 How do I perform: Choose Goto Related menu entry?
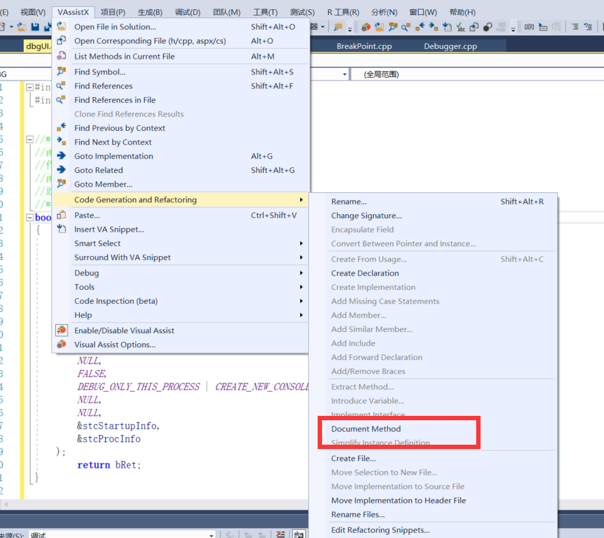(x=180, y=170)
